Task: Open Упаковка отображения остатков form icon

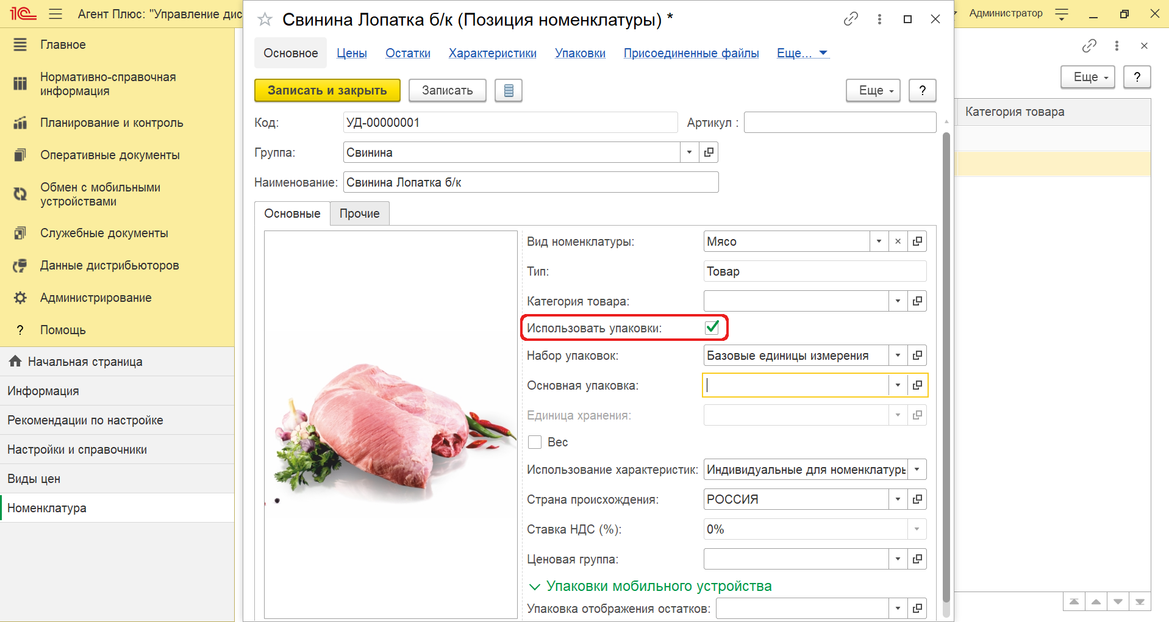Action: coord(917,609)
